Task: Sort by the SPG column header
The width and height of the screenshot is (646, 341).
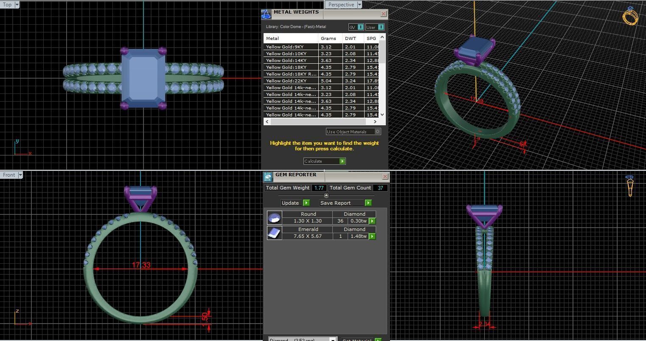Action: coord(371,38)
